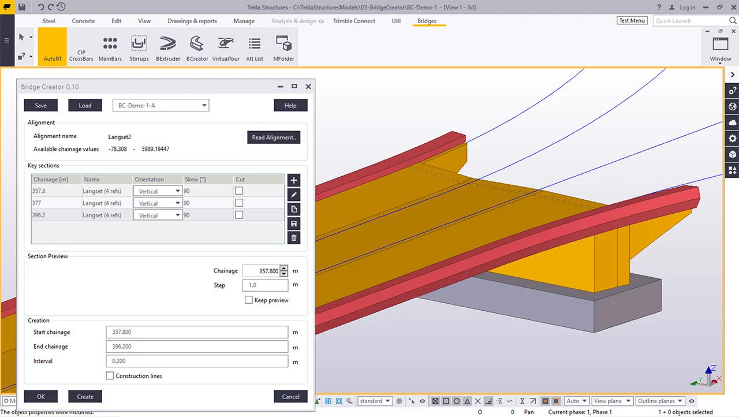Delete the selected key section
The image size is (739, 417).
(293, 237)
